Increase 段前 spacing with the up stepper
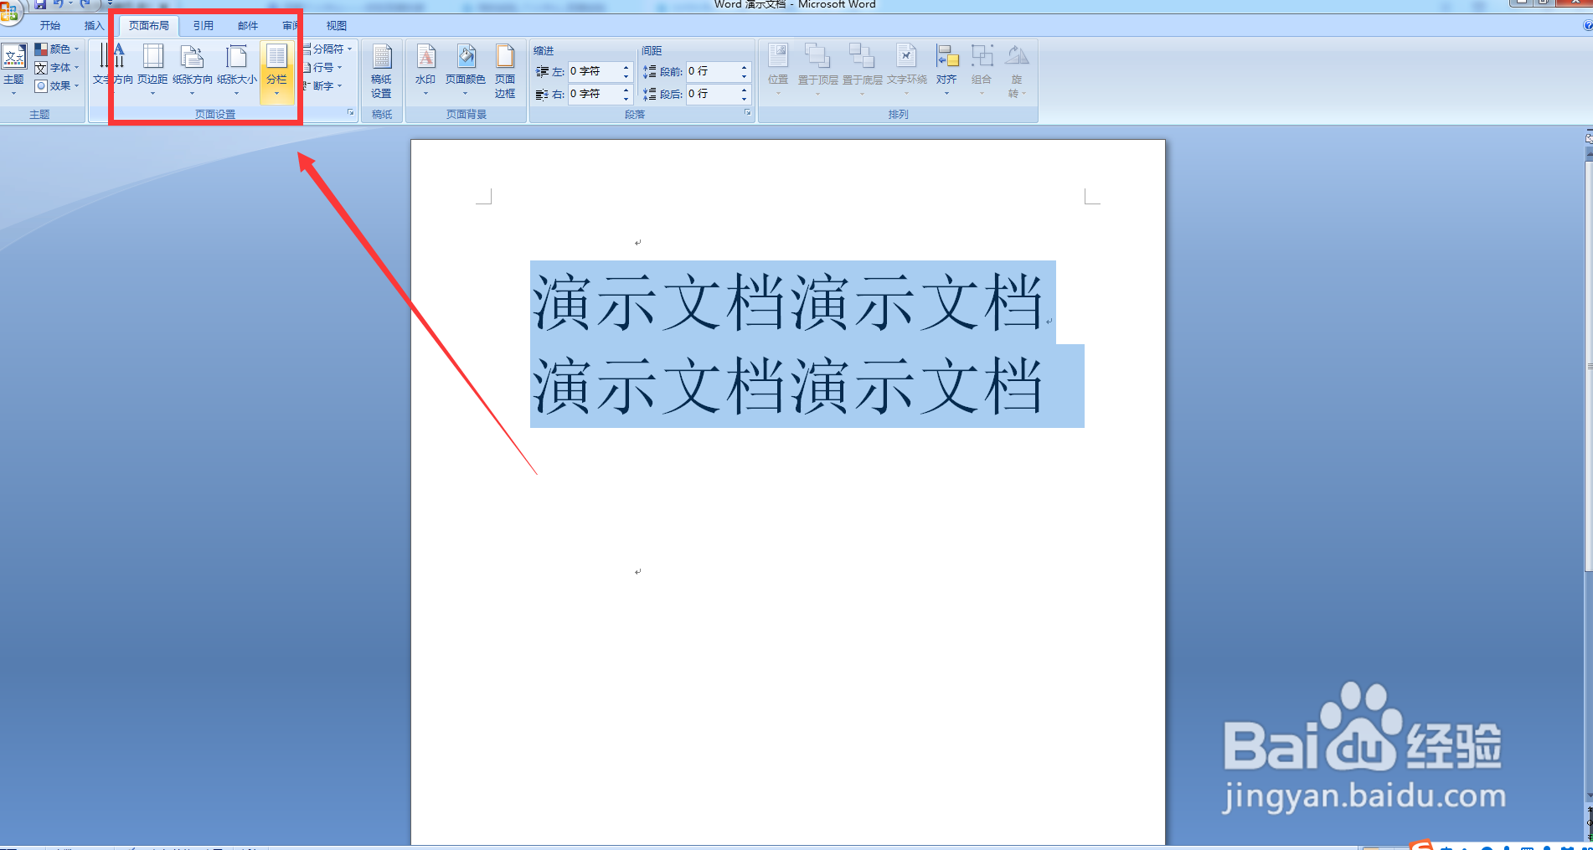The image size is (1593, 850). point(744,67)
